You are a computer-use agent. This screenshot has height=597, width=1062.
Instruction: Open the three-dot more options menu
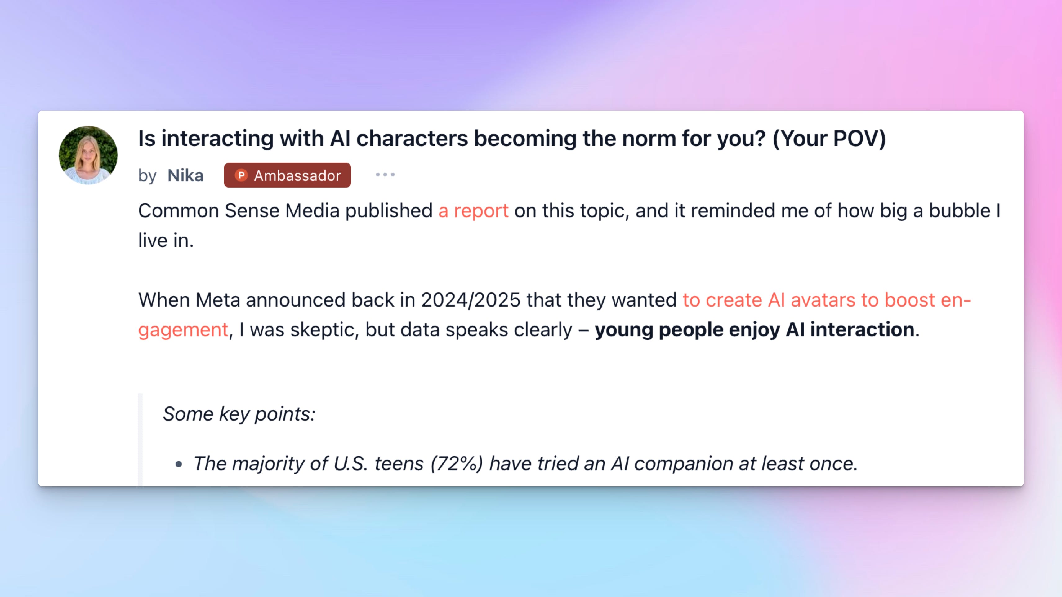point(385,175)
